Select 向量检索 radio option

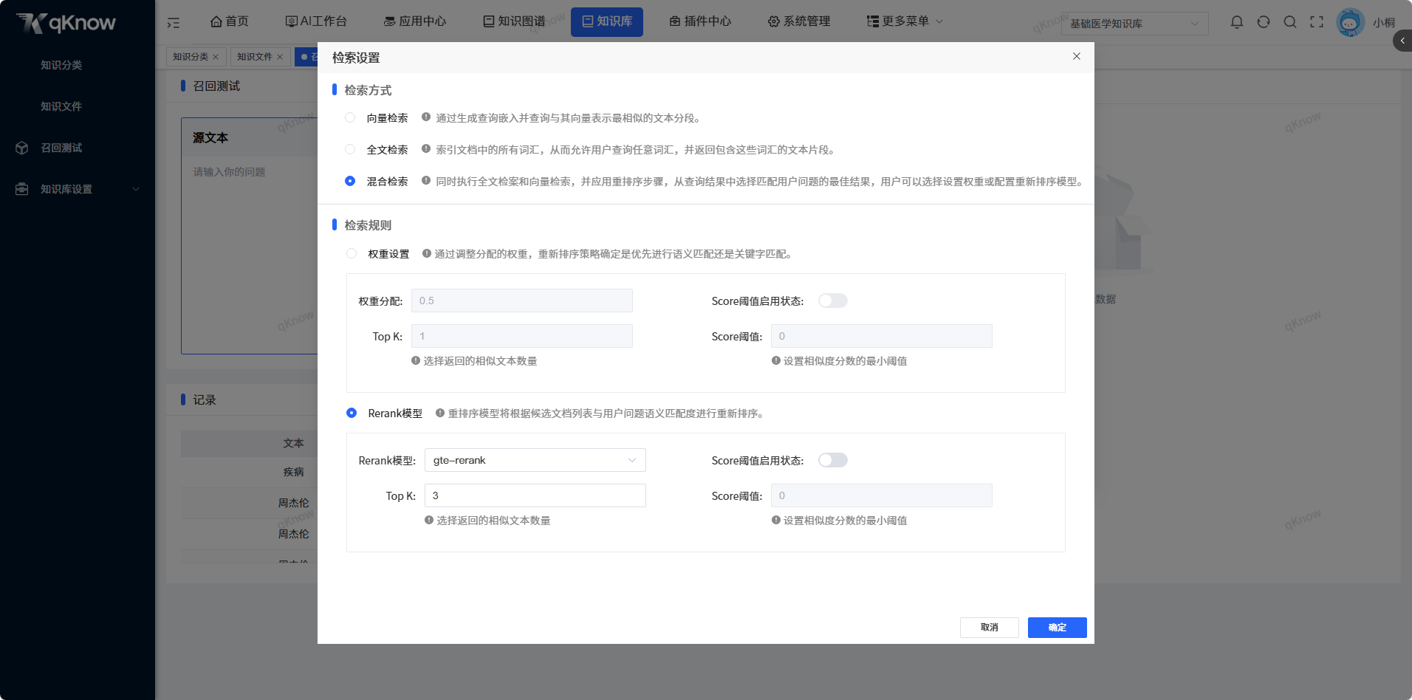click(x=350, y=117)
